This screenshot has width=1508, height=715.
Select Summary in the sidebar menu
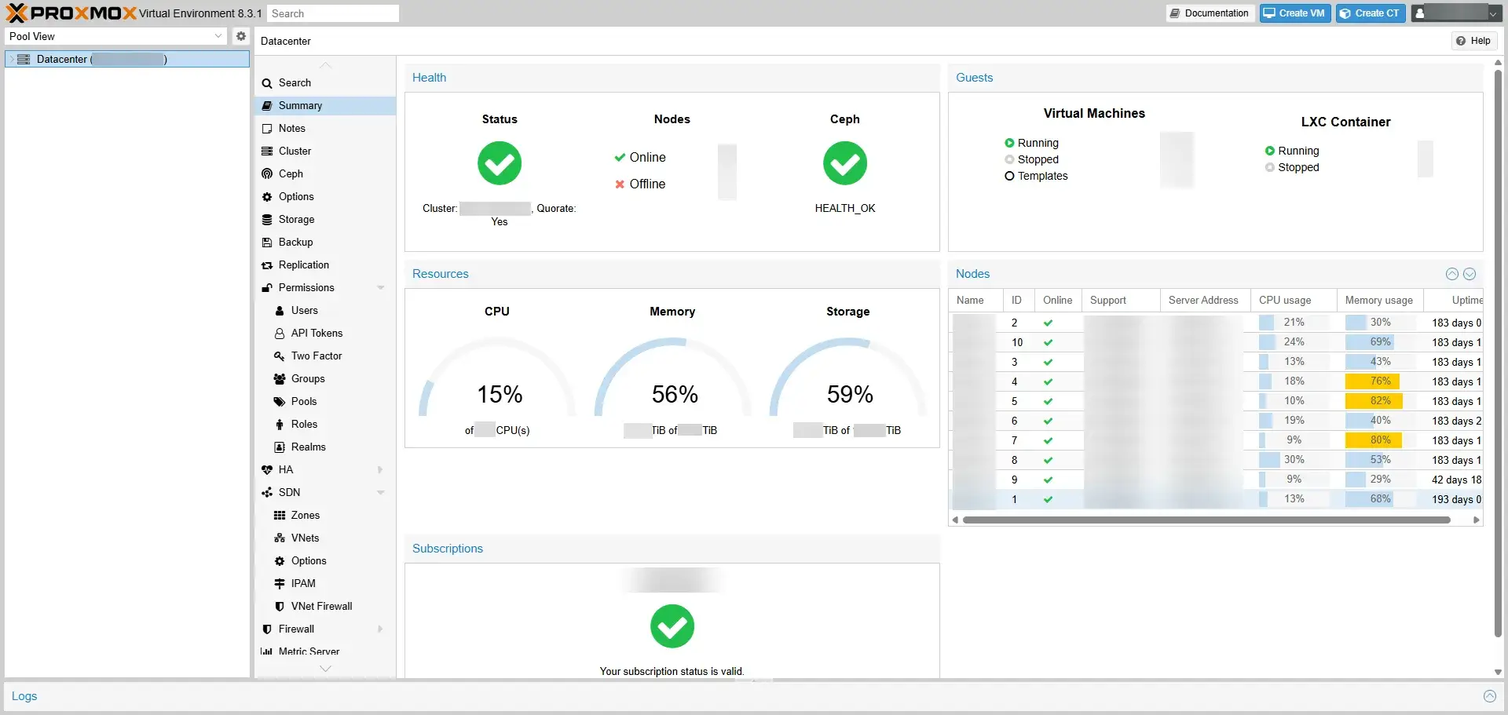click(x=299, y=105)
